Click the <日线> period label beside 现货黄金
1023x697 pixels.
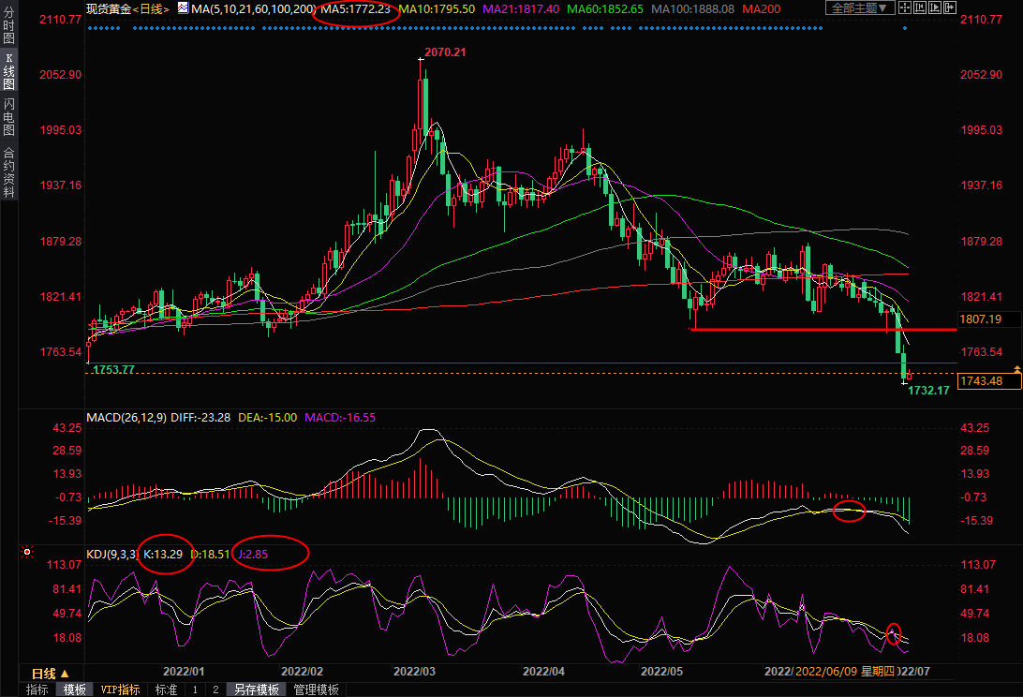(x=149, y=8)
